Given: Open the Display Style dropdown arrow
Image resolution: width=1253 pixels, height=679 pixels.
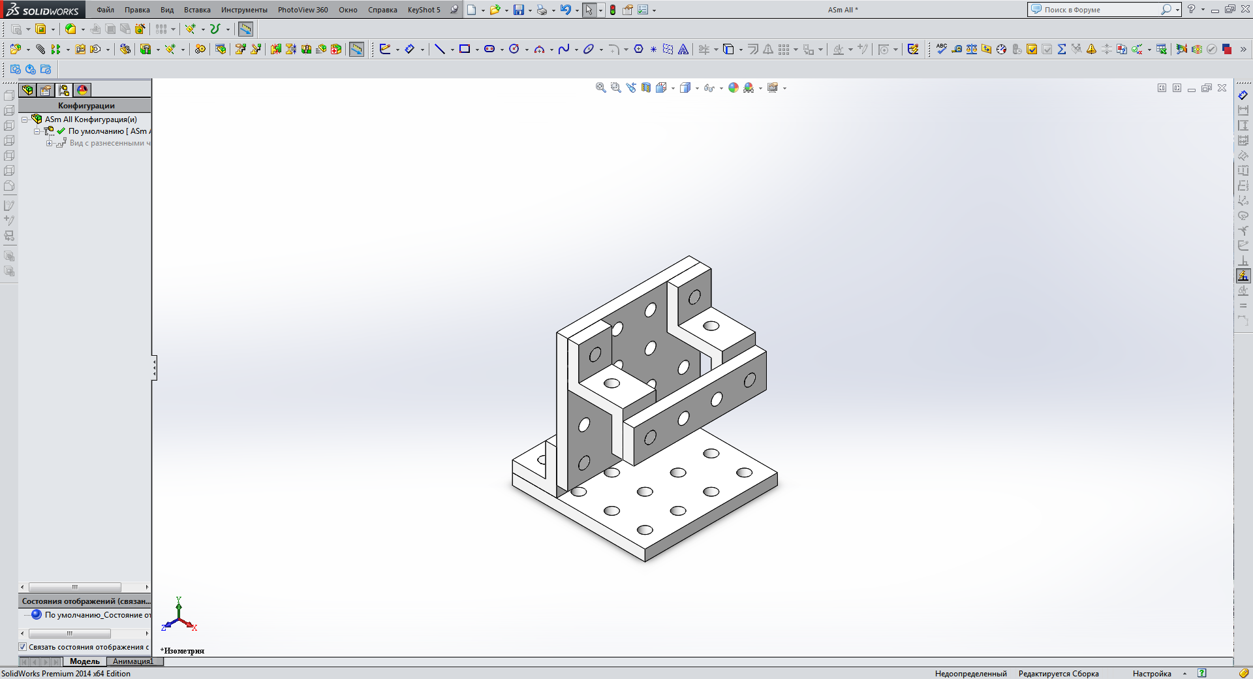Looking at the screenshot, I should click(x=697, y=88).
